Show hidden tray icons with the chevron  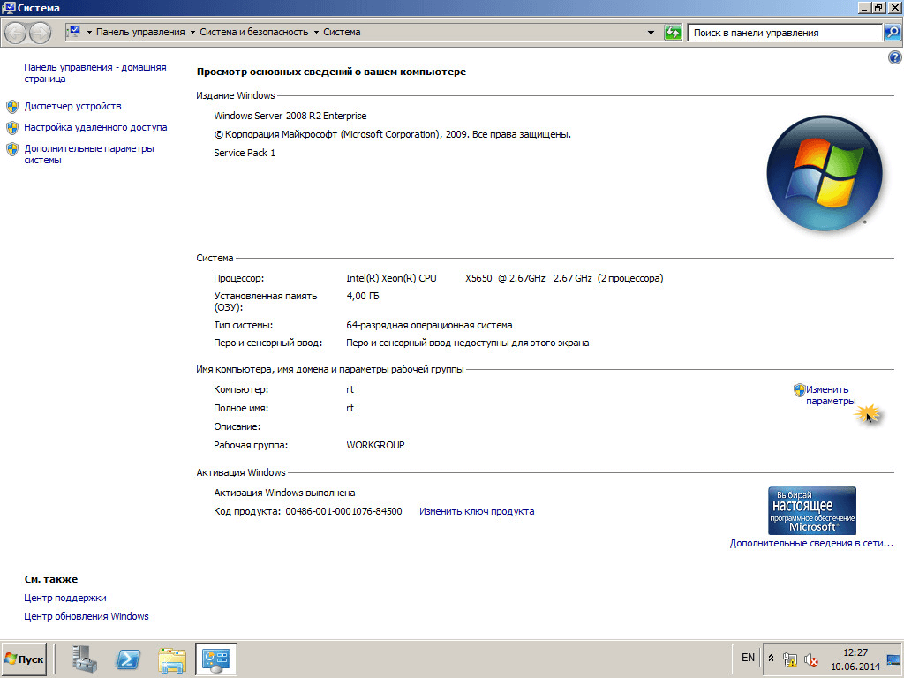coord(771,658)
